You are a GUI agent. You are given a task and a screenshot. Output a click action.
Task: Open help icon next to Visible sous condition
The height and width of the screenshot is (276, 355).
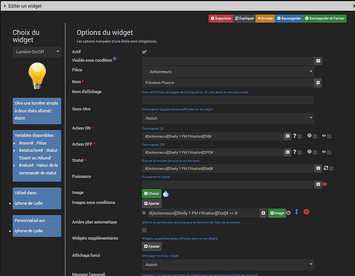coord(115,59)
